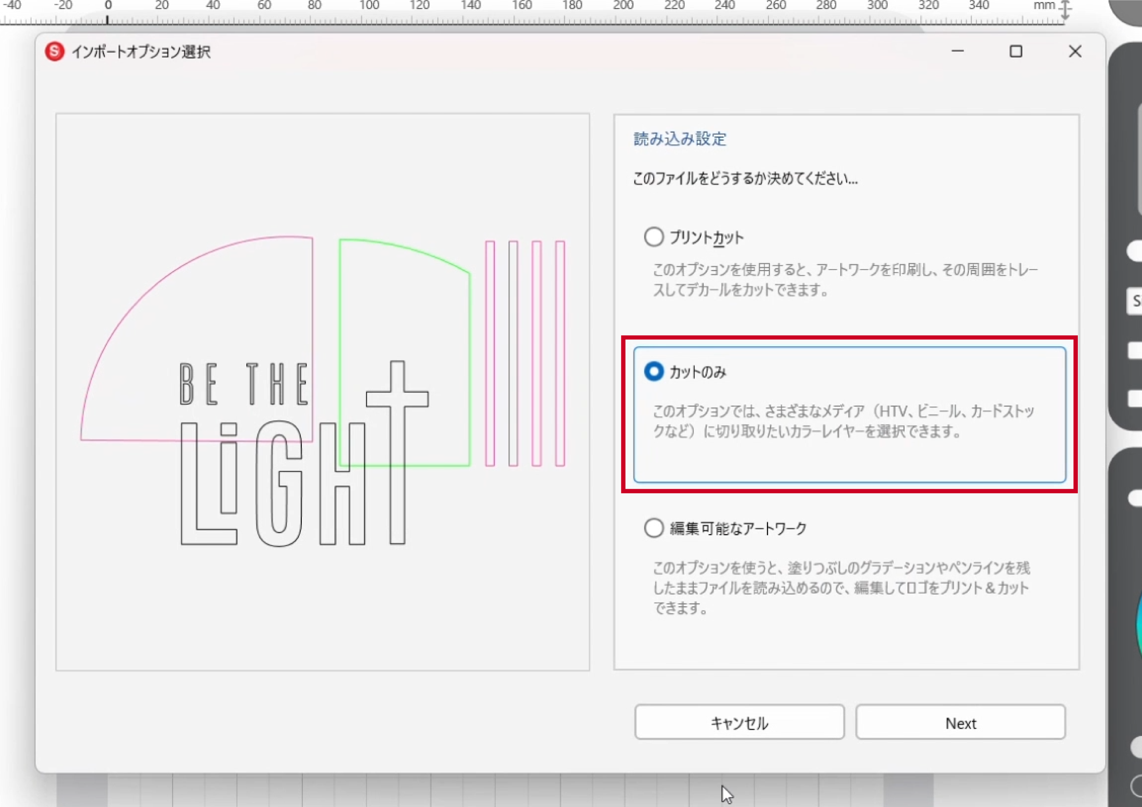This screenshot has height=807, width=1142.
Task: Click the BE THE LIGHT artwork preview
Action: pyautogui.click(x=323, y=392)
